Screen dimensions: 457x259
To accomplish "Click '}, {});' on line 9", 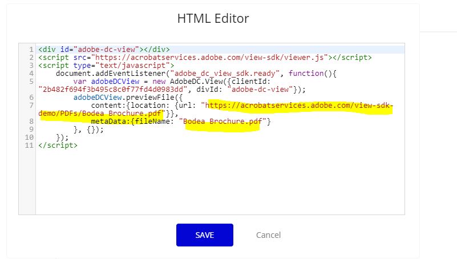I will point(88,129).
